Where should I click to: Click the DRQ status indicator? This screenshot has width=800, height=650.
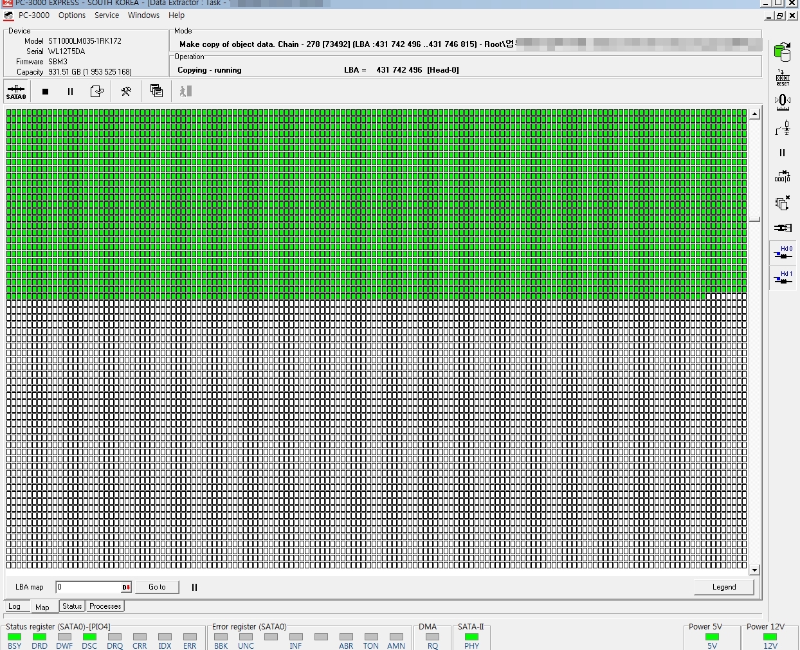(x=114, y=637)
